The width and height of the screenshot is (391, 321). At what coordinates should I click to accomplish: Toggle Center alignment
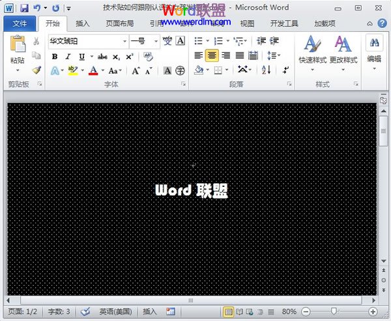(x=212, y=55)
